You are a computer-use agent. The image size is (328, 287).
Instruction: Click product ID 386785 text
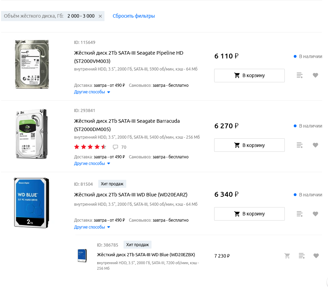pos(108,245)
